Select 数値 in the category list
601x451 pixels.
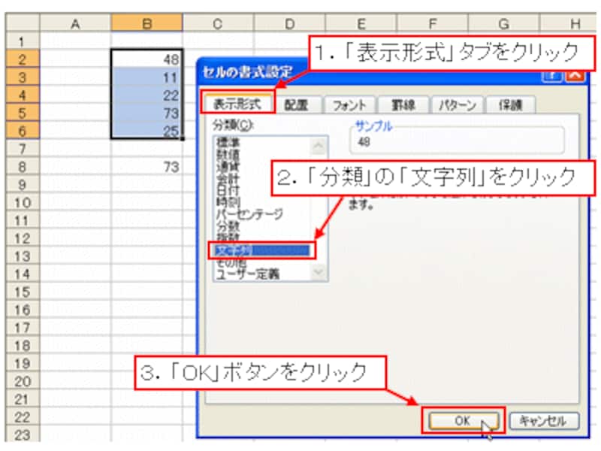(x=228, y=154)
